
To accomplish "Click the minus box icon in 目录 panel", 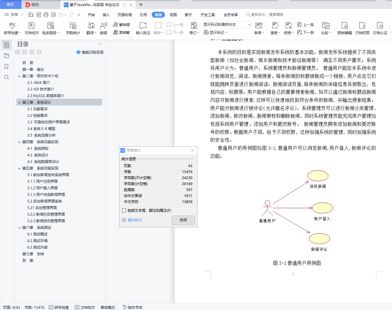I will point(39,52).
